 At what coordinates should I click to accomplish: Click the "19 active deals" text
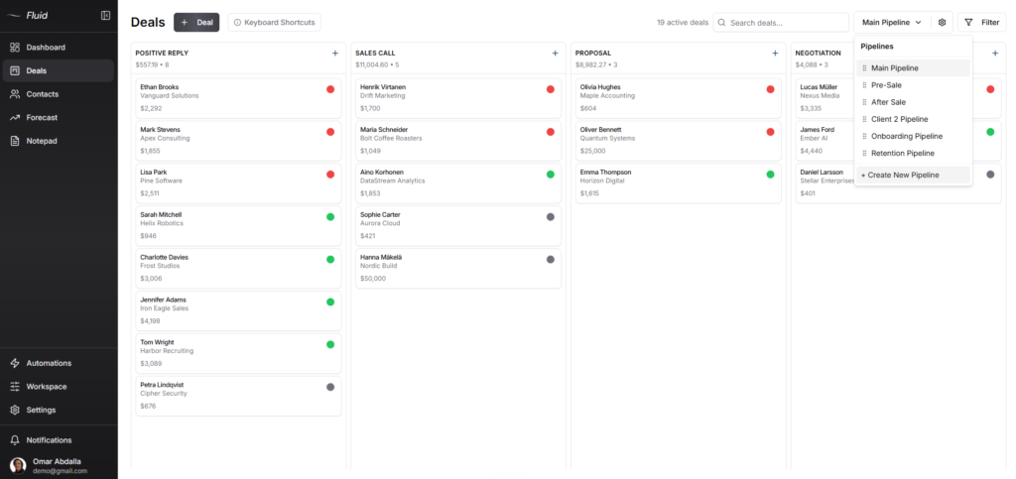(683, 22)
